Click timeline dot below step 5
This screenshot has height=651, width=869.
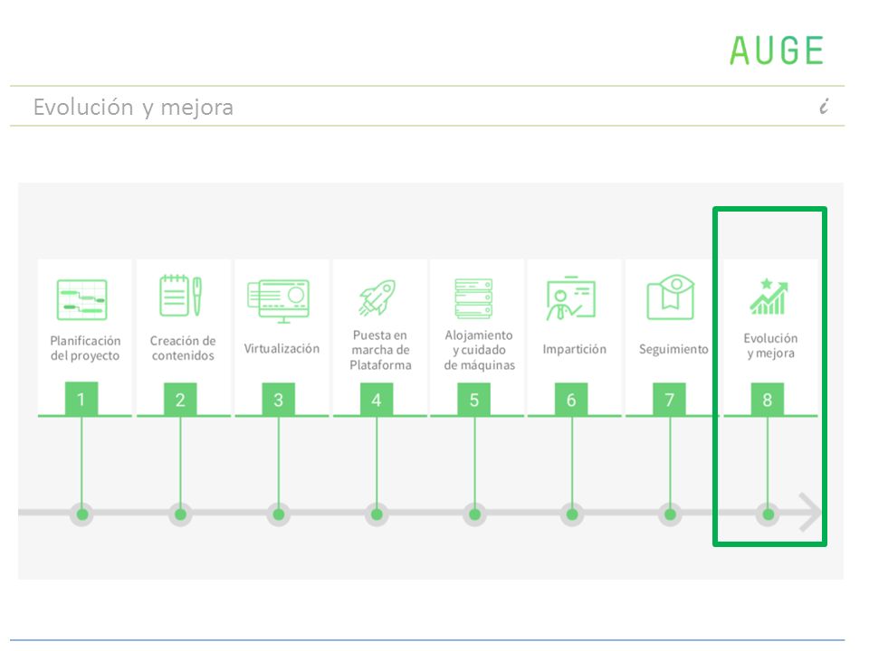(474, 514)
